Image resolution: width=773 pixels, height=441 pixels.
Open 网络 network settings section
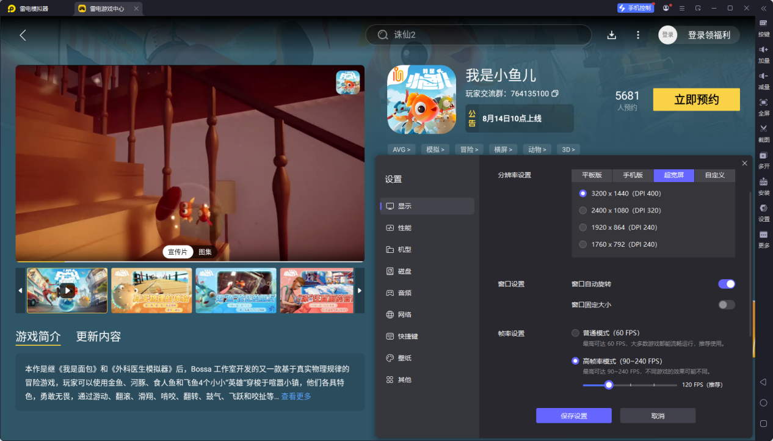pos(427,315)
